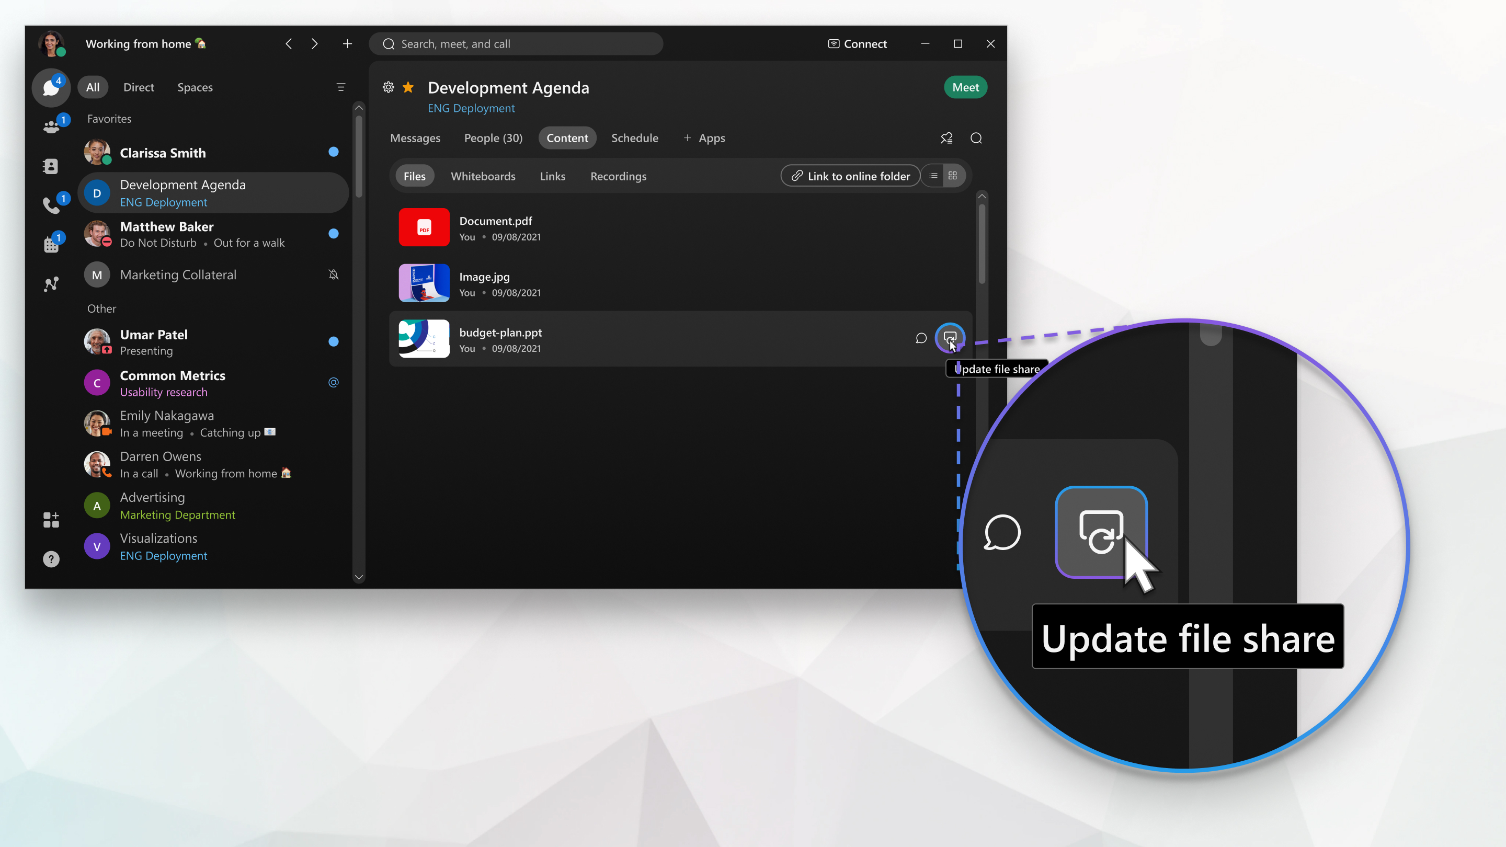This screenshot has width=1506, height=847.
Task: Expand the Favorites section in sidebar
Action: click(x=109, y=118)
